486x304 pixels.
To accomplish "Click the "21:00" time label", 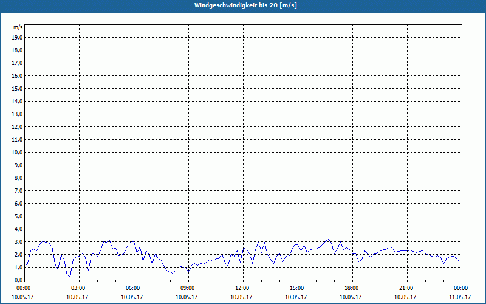I will [406, 288].
